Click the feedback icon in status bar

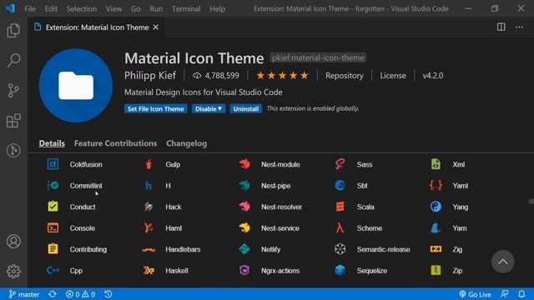coord(505,294)
